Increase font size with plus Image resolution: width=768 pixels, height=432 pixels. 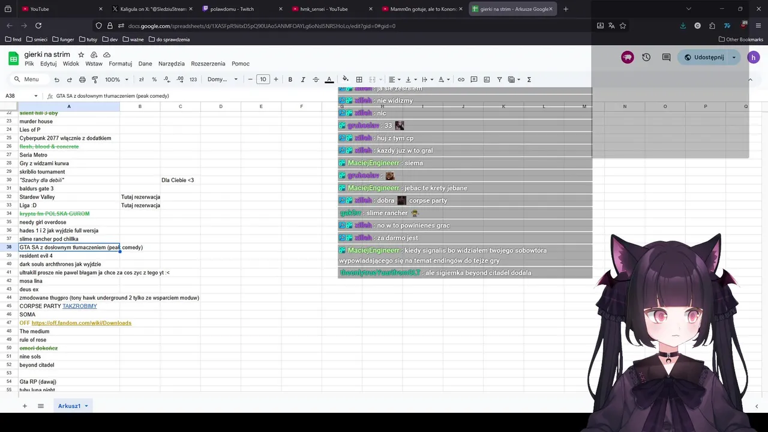[x=276, y=79]
